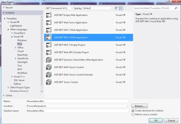Screen dimensions: 181x124
Task: Click the ASP.NET Web Forms Application template icon
Action: (49, 23)
